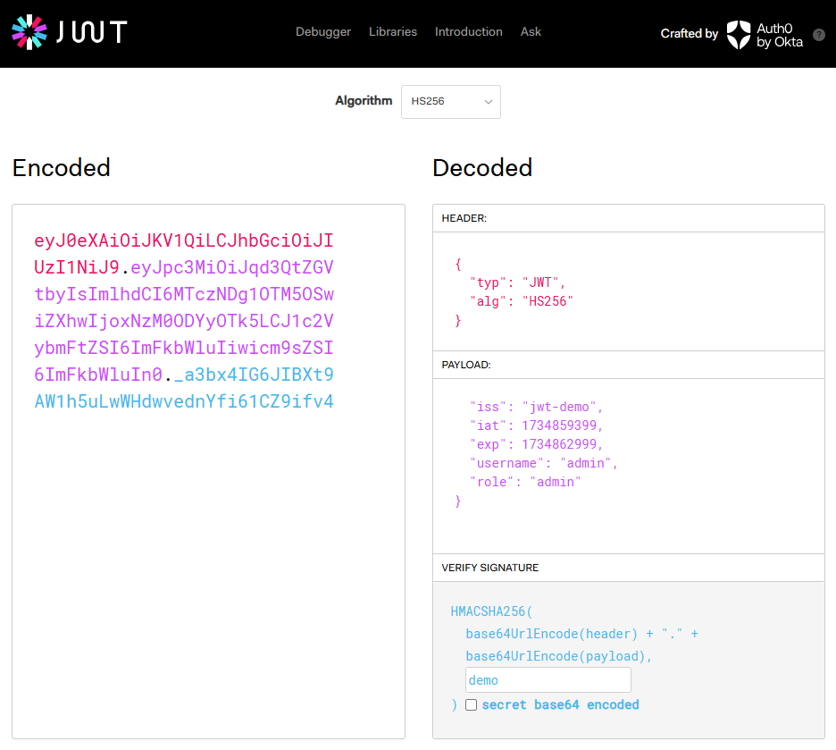
Task: Click the encoded payload line "iZXhwIjoxNzM0ODYyOTk5LCJ1c2V"
Action: [x=184, y=321]
